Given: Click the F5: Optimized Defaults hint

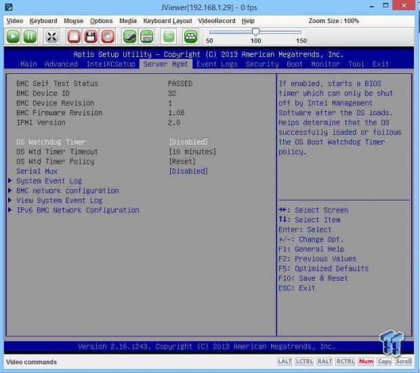Looking at the screenshot, I should click(323, 269).
